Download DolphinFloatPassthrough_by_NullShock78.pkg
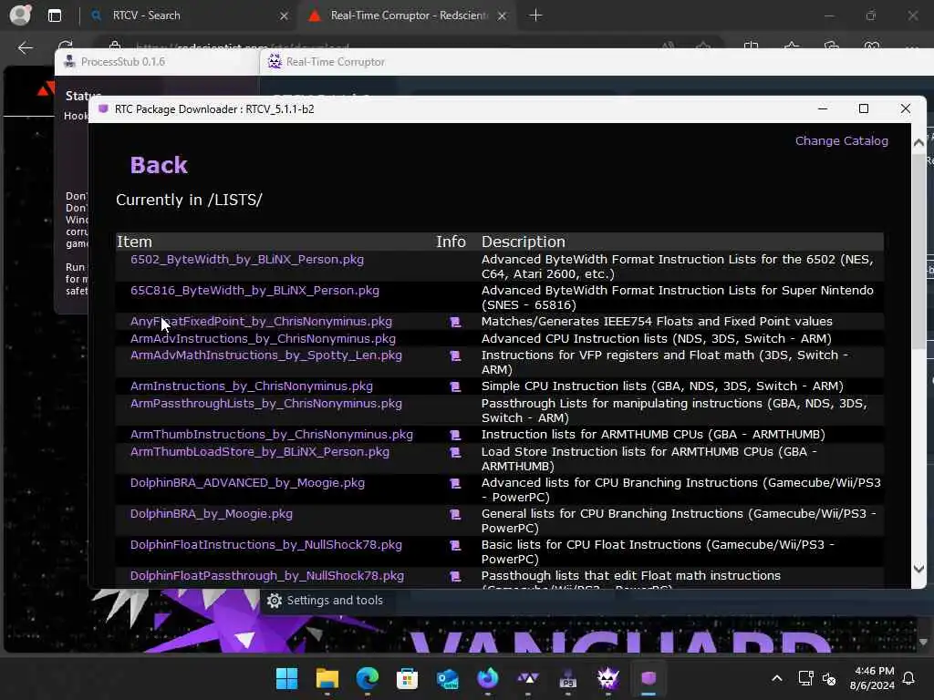The image size is (934, 700). (267, 576)
